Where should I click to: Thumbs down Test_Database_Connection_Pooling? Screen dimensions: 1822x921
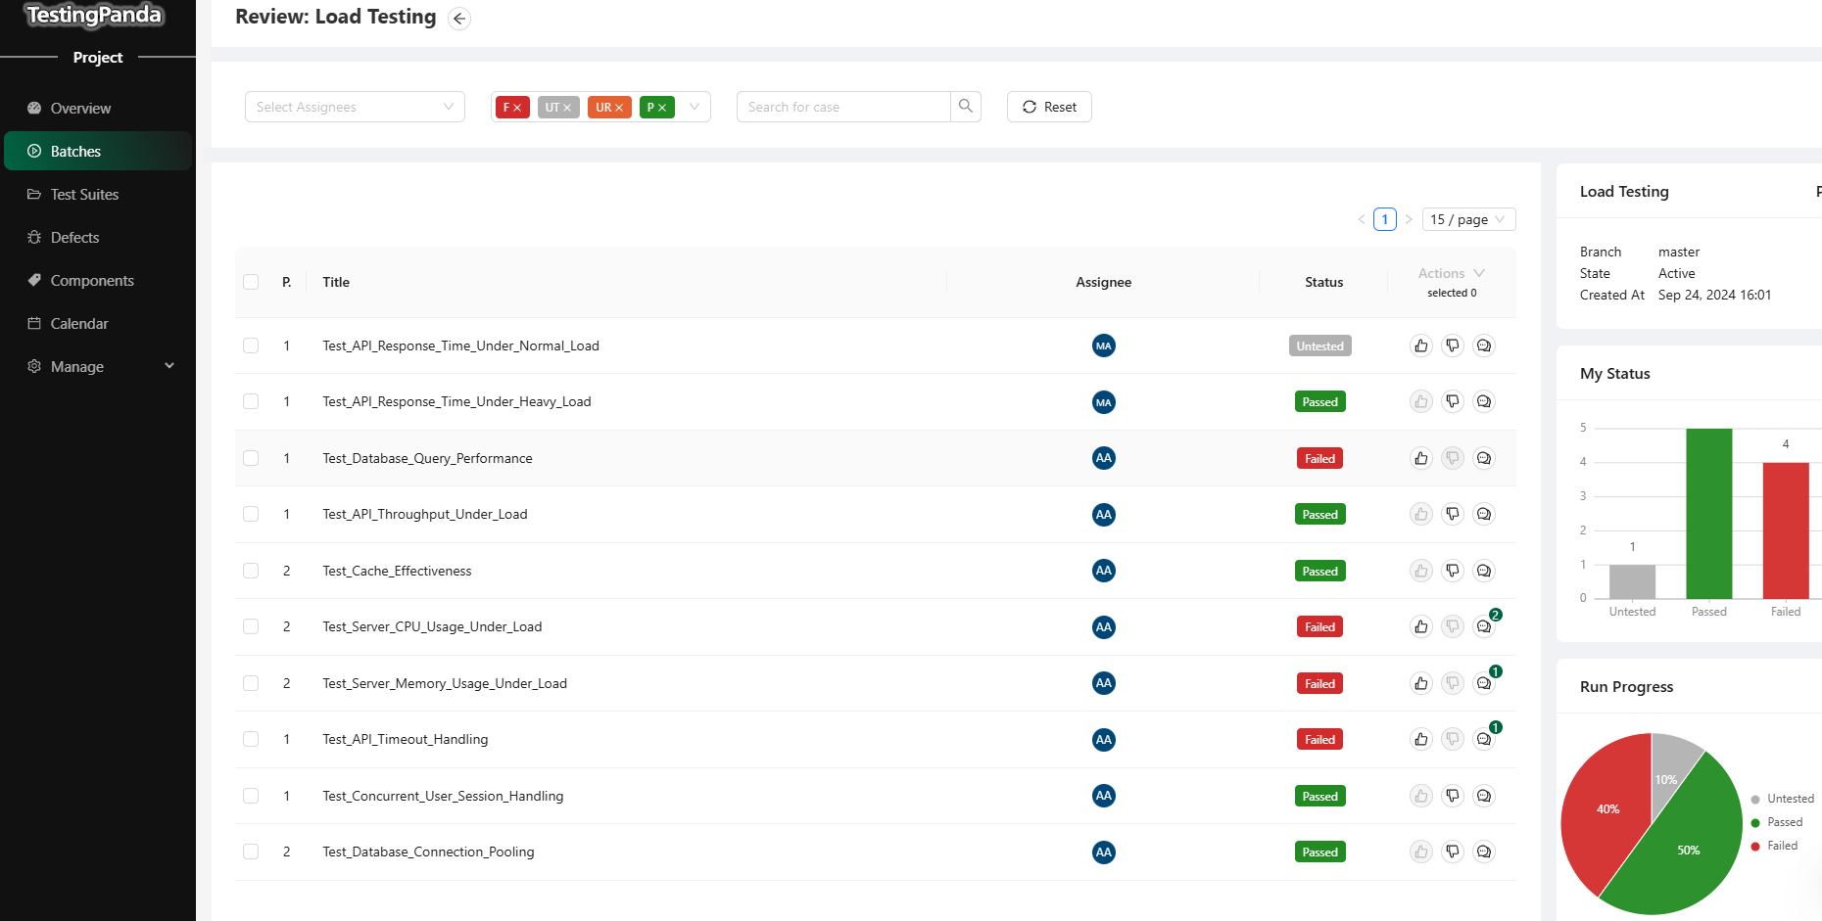(1453, 852)
